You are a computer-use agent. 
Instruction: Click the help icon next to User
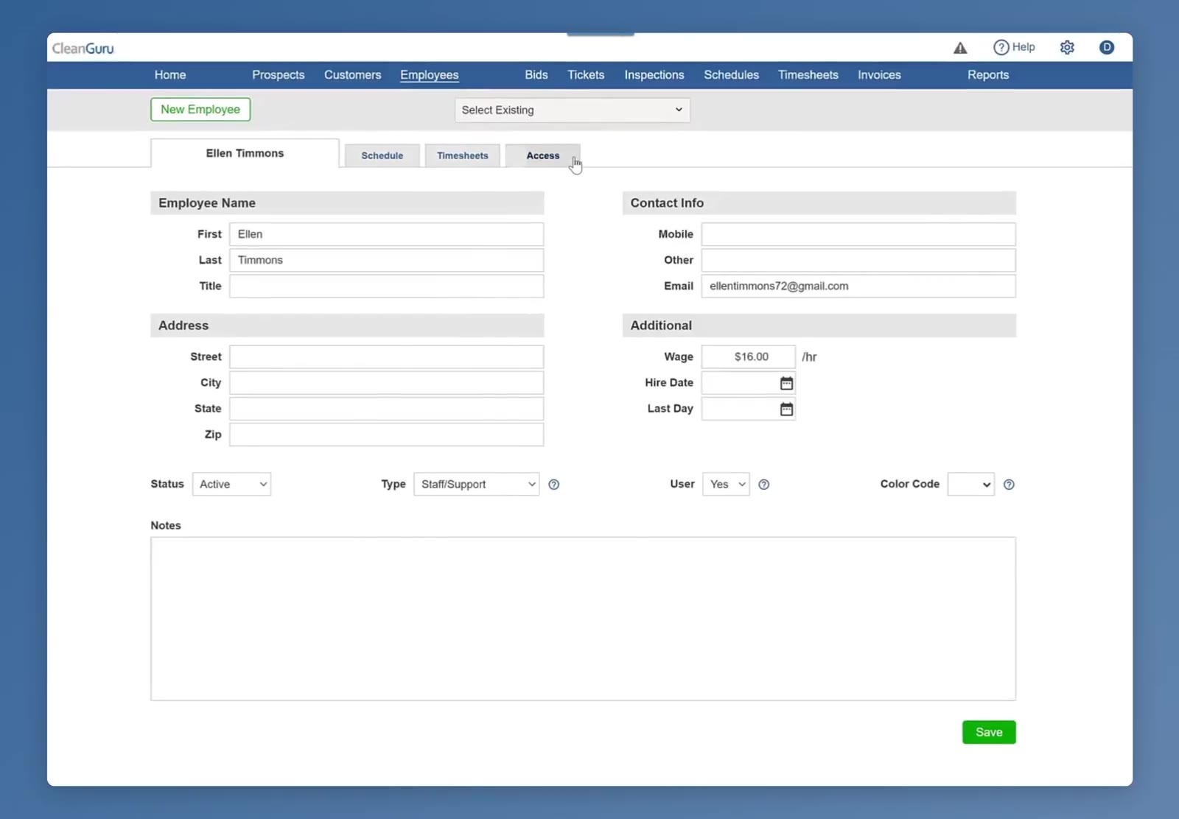tap(763, 485)
